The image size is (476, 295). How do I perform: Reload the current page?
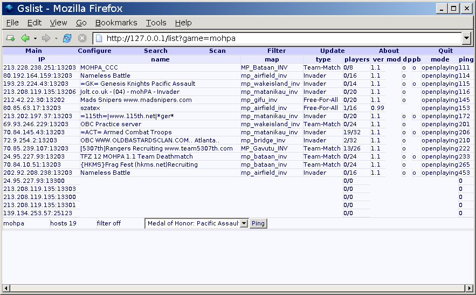[x=67, y=38]
